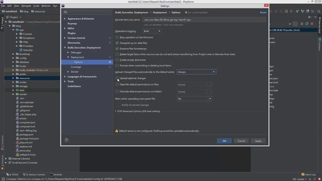This screenshot has width=322, height=181.
Task: Click Cancel button in Settings dialog
Action: [242, 141]
